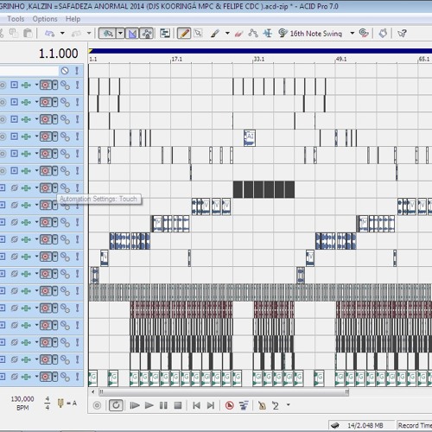This screenshot has width=432, height=432.
Task: Solo the bottom track with 'G' clips
Action: coord(77,377)
